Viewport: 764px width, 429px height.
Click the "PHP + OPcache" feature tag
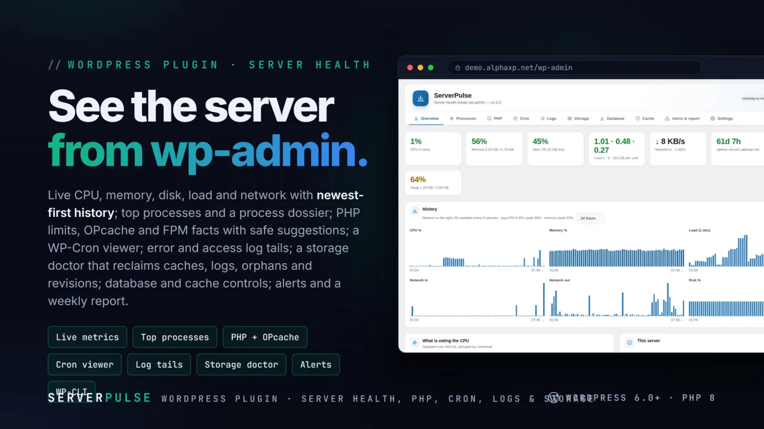pos(265,337)
